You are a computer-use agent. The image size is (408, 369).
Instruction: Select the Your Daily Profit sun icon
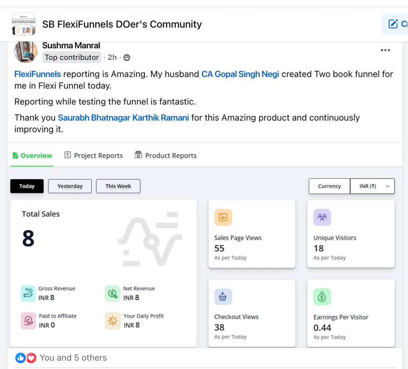coord(112,321)
